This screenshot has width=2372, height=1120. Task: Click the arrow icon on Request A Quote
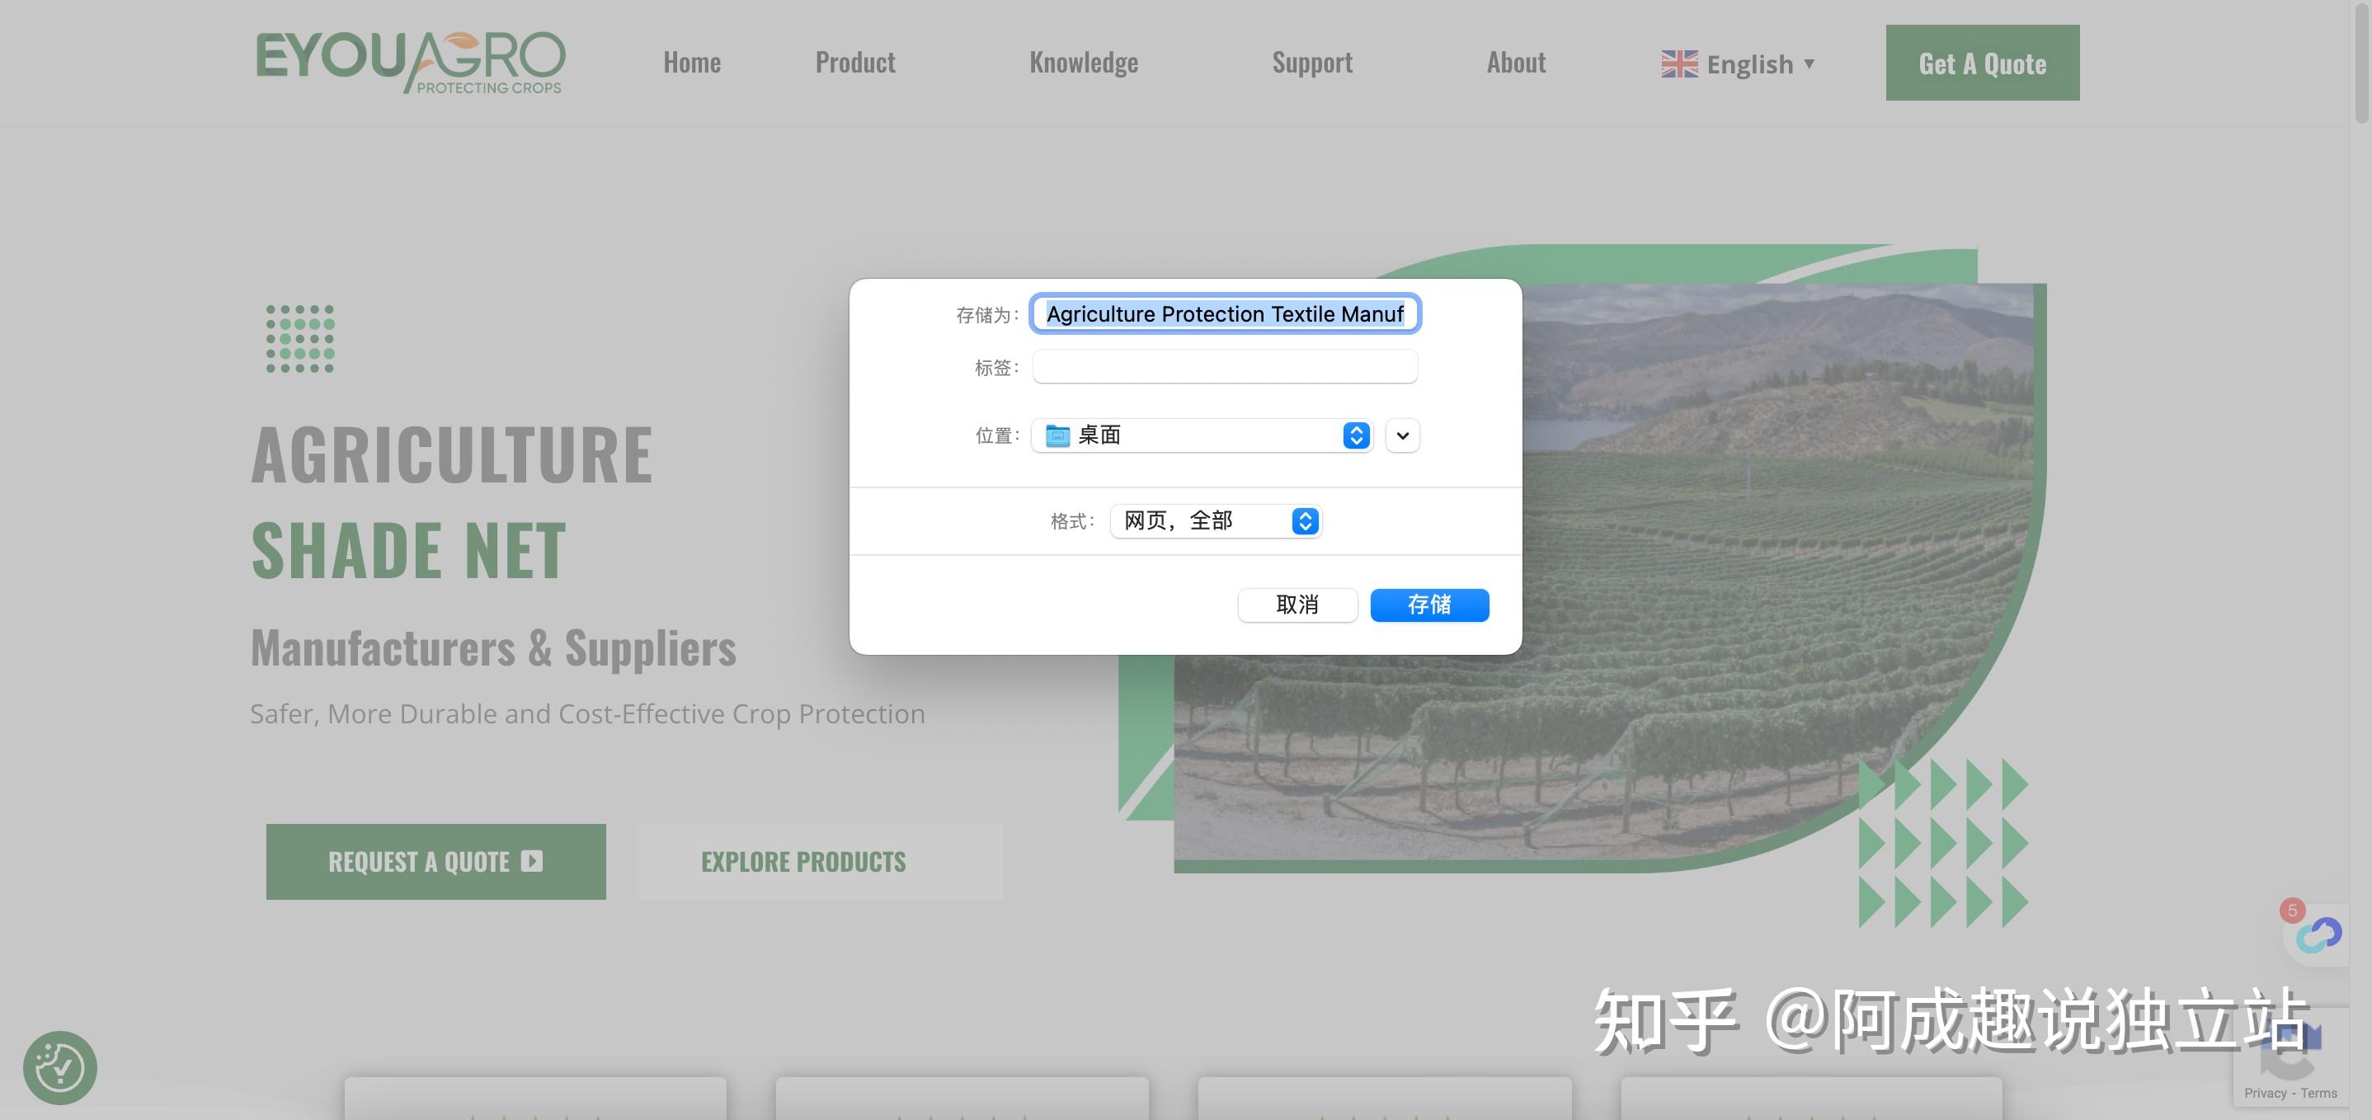[x=531, y=861]
